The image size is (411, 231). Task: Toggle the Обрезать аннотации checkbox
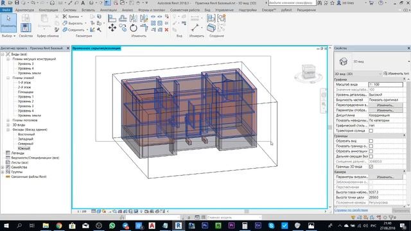pos(371,151)
